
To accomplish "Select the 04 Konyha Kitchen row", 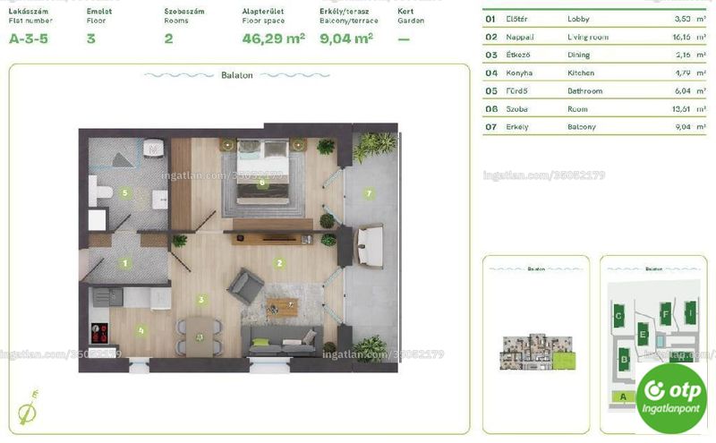I will (x=594, y=73).
